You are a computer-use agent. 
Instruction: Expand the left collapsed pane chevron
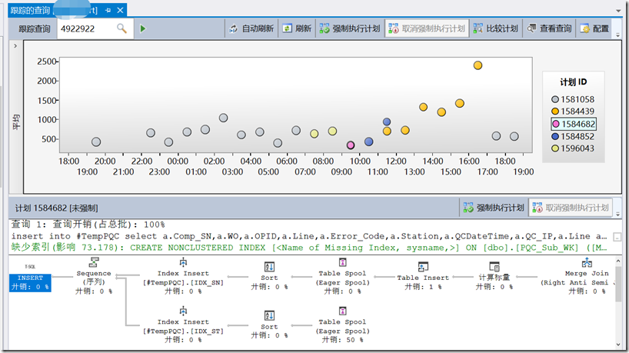pyautogui.click(x=15, y=45)
